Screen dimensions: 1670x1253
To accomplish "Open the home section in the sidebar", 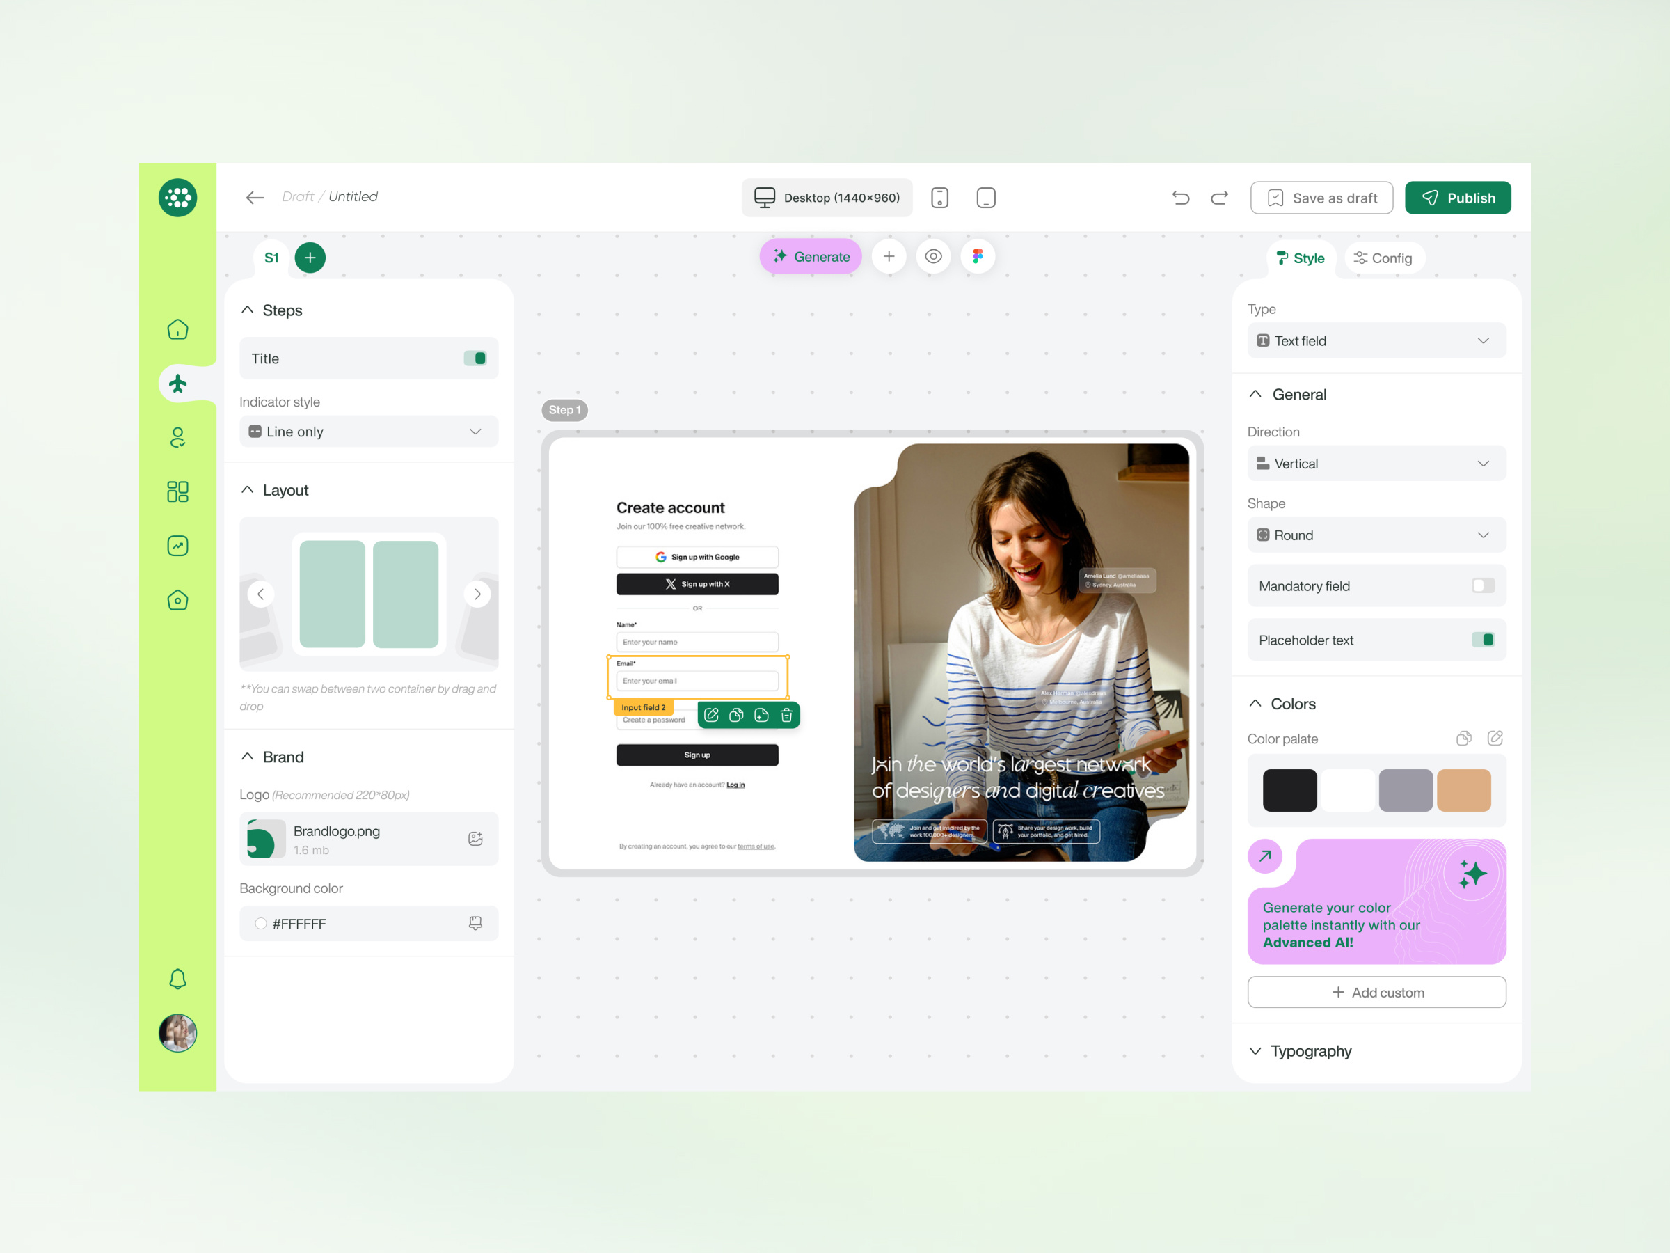I will click(x=177, y=329).
